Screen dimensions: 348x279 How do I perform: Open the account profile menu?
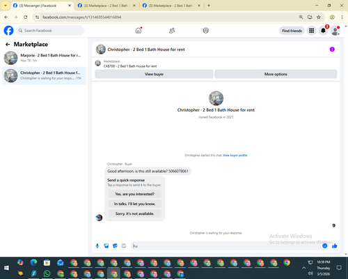click(335, 31)
